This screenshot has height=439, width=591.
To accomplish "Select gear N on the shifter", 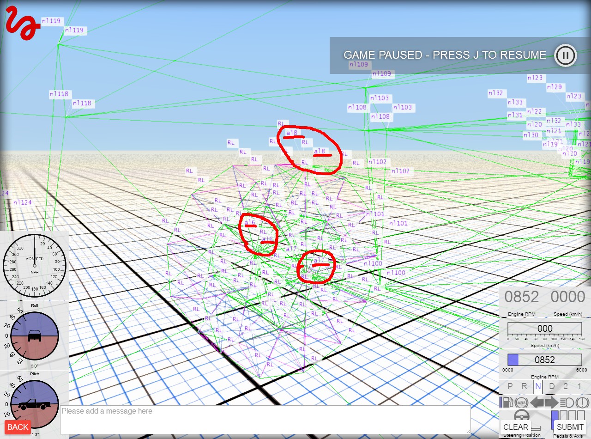I will click(538, 386).
